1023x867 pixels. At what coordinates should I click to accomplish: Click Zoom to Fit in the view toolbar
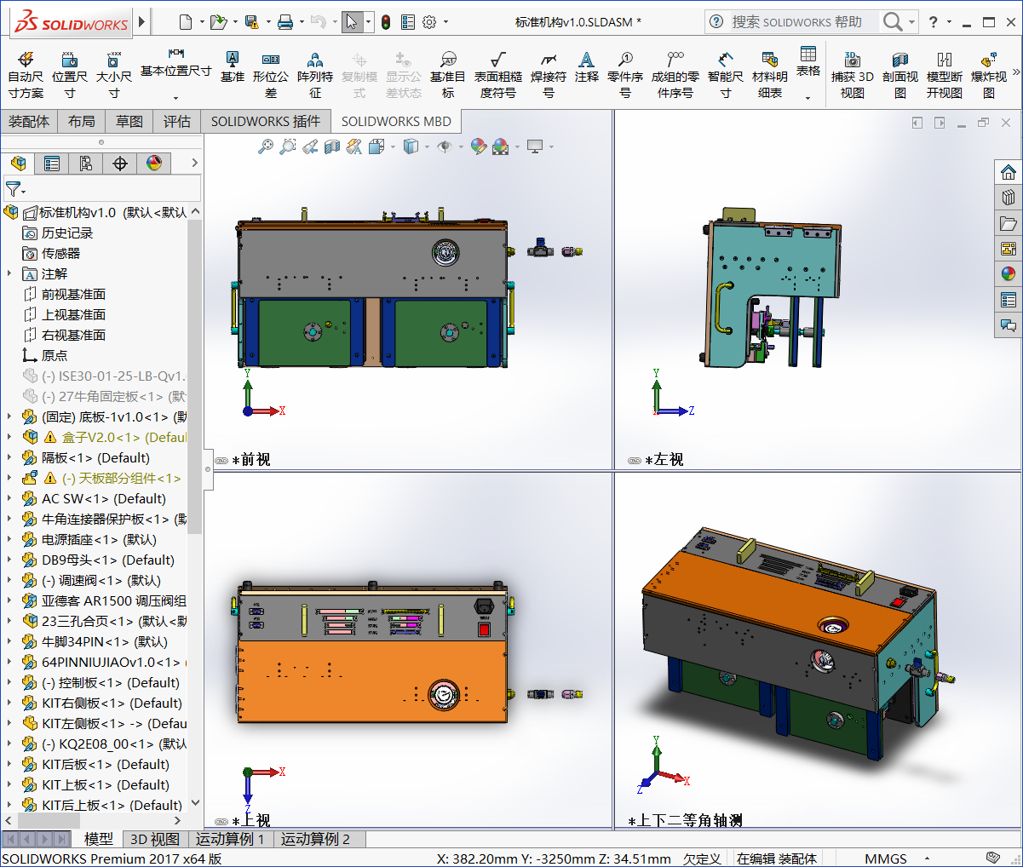(266, 146)
